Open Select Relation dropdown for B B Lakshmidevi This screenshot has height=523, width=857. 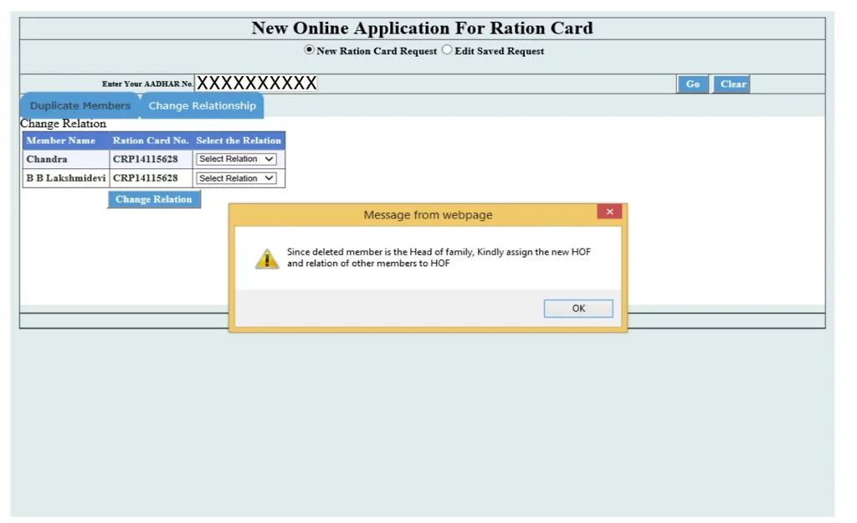click(236, 178)
